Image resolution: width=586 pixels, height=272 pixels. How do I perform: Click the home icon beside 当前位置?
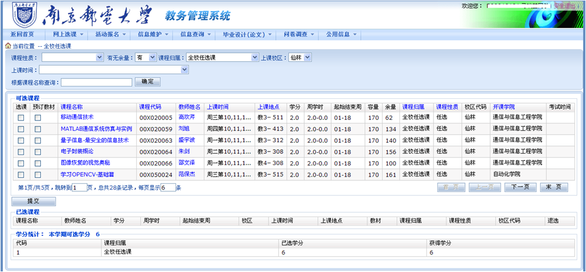pyautogui.click(x=8, y=46)
